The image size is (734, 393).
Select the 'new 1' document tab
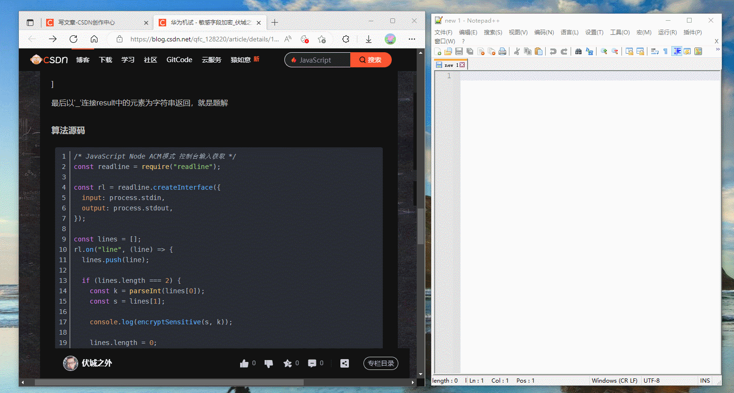(x=450, y=65)
